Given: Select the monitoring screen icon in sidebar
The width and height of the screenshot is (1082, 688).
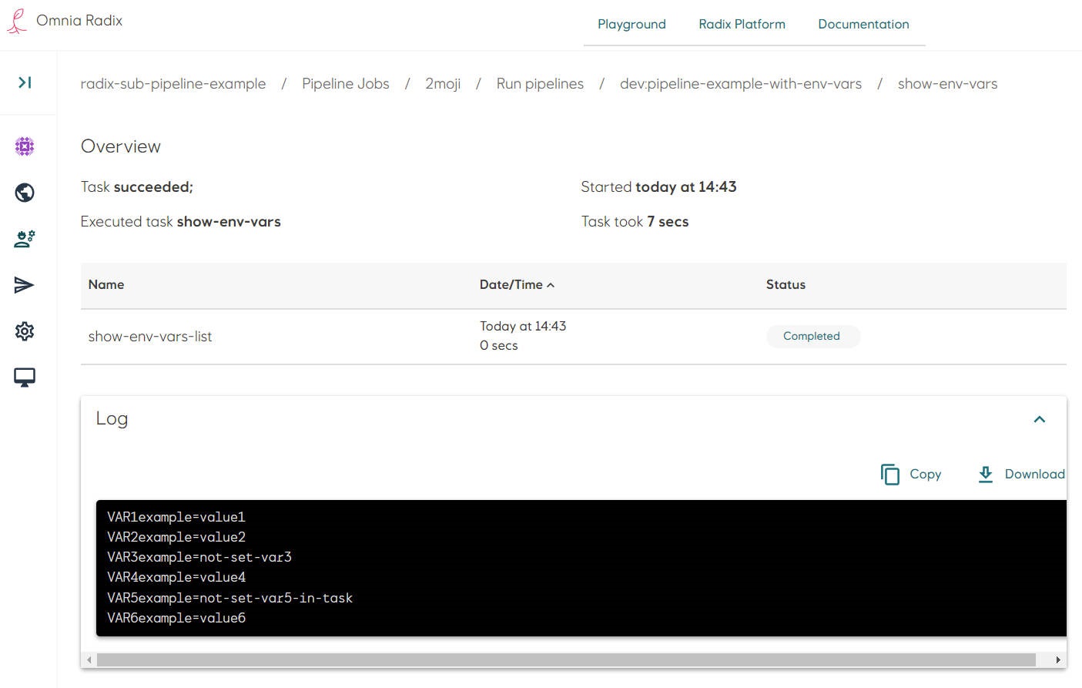Looking at the screenshot, I should click(24, 377).
